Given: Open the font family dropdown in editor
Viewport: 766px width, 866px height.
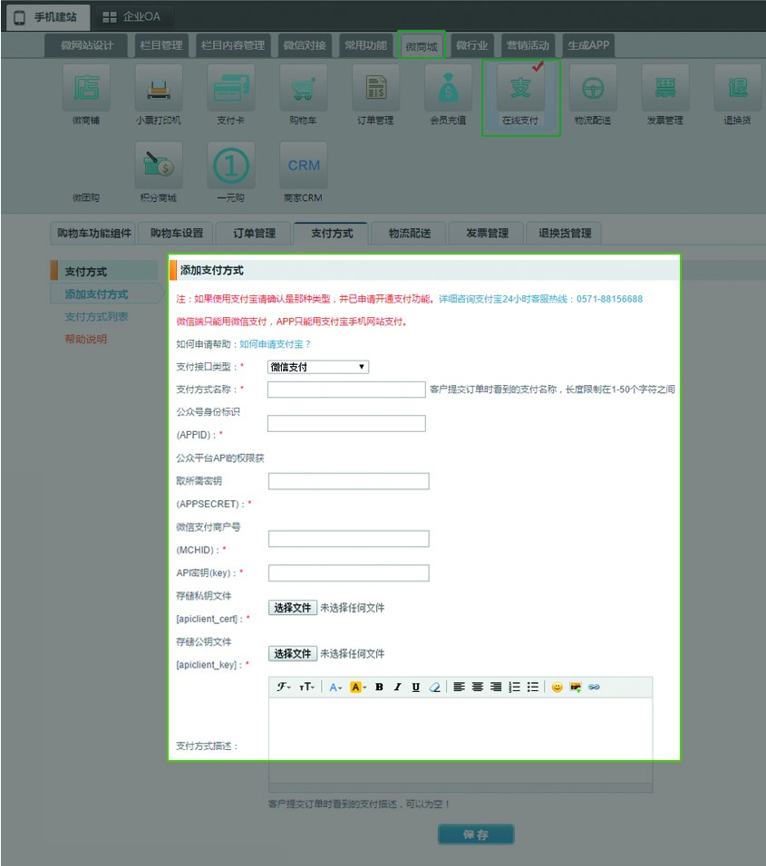Looking at the screenshot, I should pos(284,688).
